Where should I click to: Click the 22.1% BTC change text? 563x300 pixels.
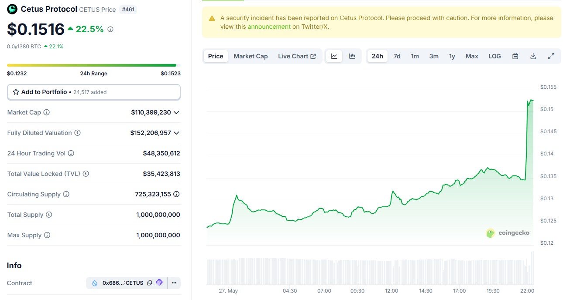pos(56,47)
